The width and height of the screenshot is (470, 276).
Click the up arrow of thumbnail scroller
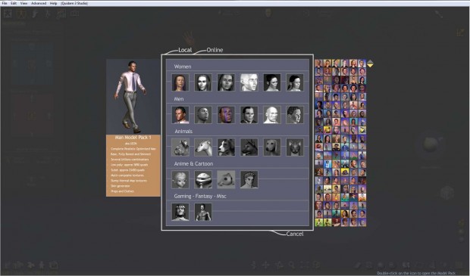click(370, 61)
